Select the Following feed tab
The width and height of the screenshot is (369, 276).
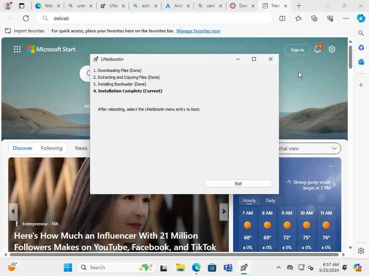pos(52,148)
